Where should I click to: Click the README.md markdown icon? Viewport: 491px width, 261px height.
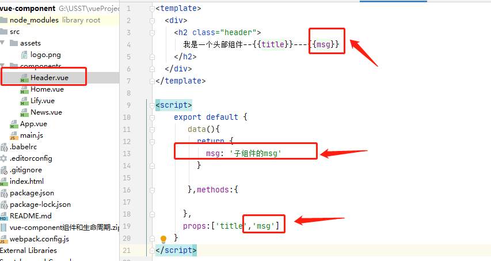point(4,216)
